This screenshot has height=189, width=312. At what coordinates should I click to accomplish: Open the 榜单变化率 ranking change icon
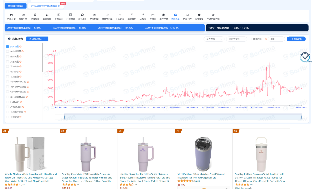(107, 15)
